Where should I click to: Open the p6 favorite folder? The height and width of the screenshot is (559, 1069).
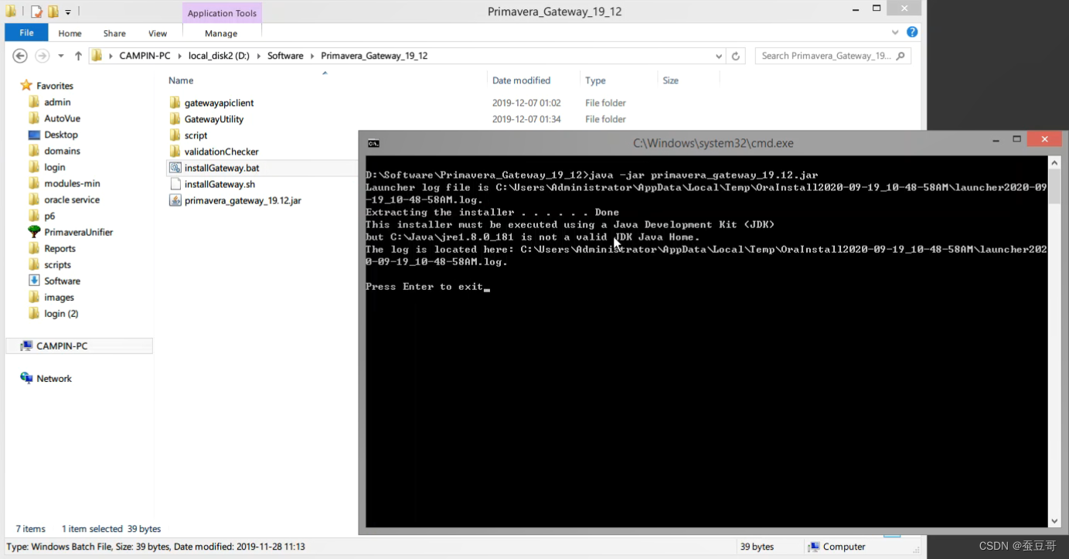point(49,216)
